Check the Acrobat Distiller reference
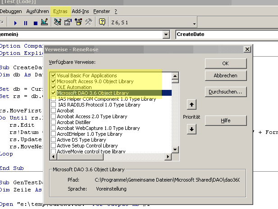Screen dimensions: 278x209 (x=54, y=122)
